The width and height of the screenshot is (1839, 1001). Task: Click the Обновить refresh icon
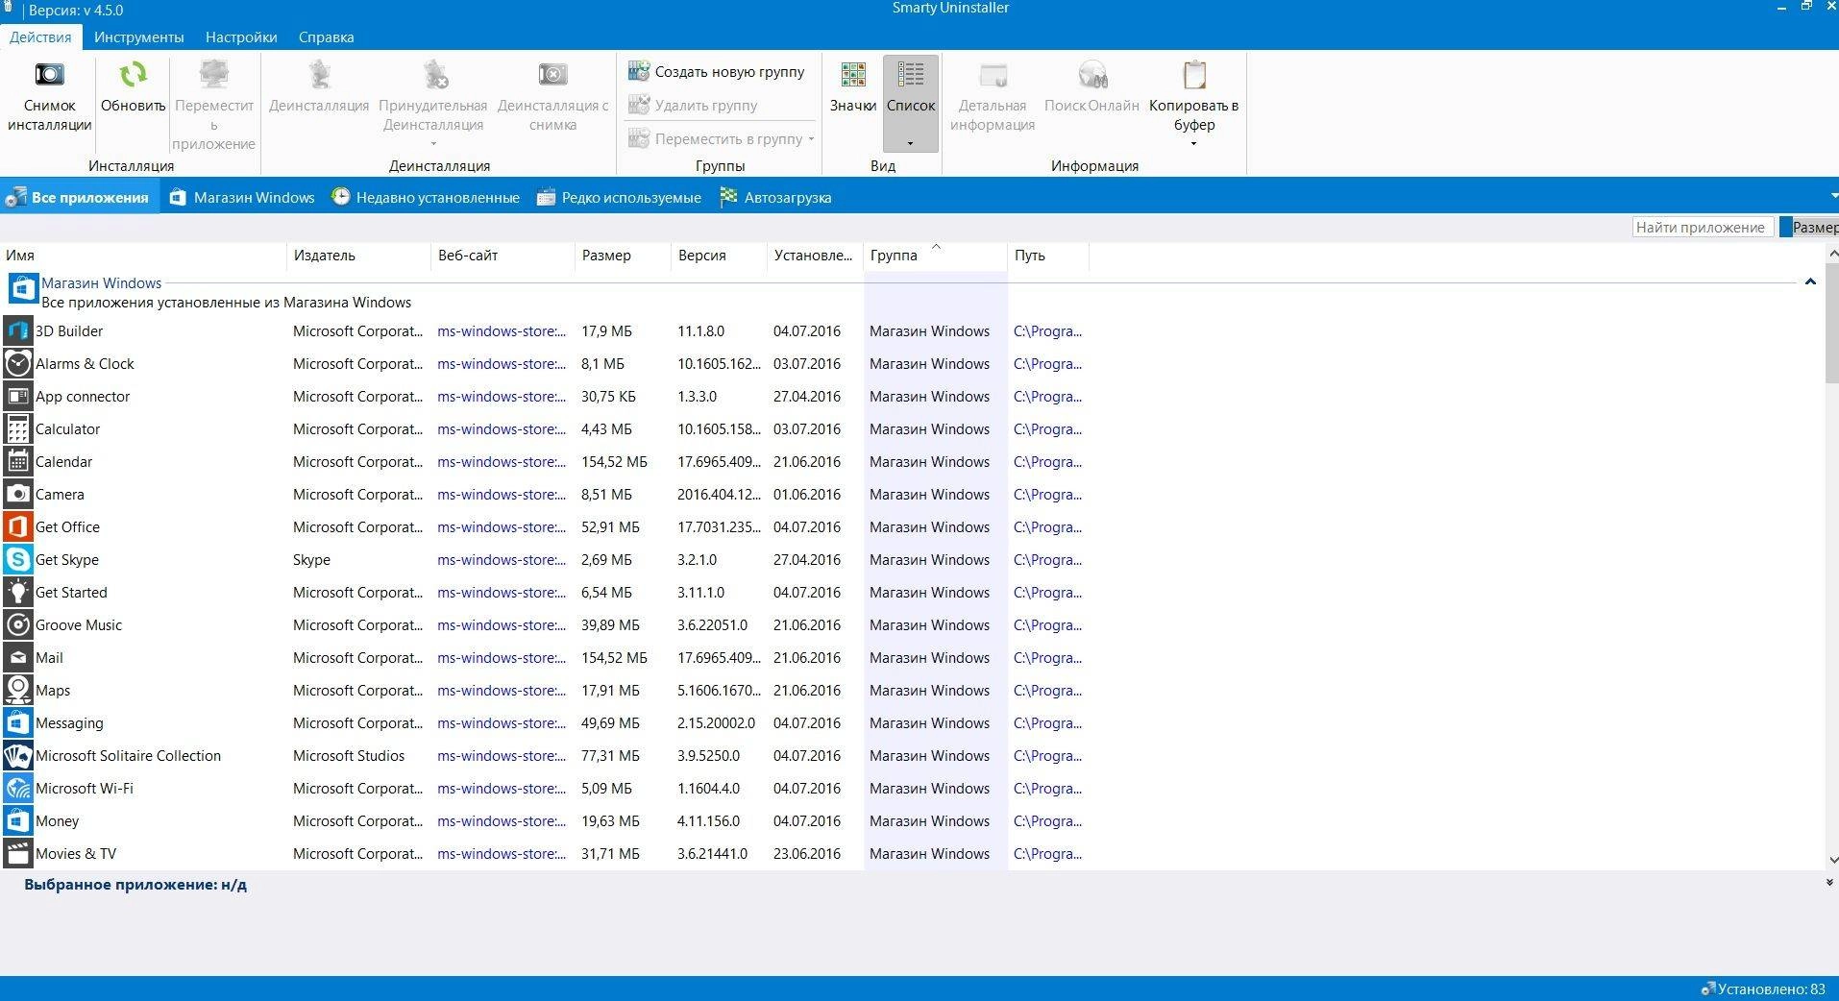pyautogui.click(x=133, y=75)
